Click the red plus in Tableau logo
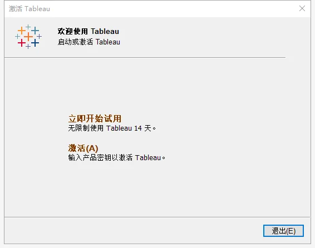The width and height of the screenshot is (315, 248). (22, 43)
